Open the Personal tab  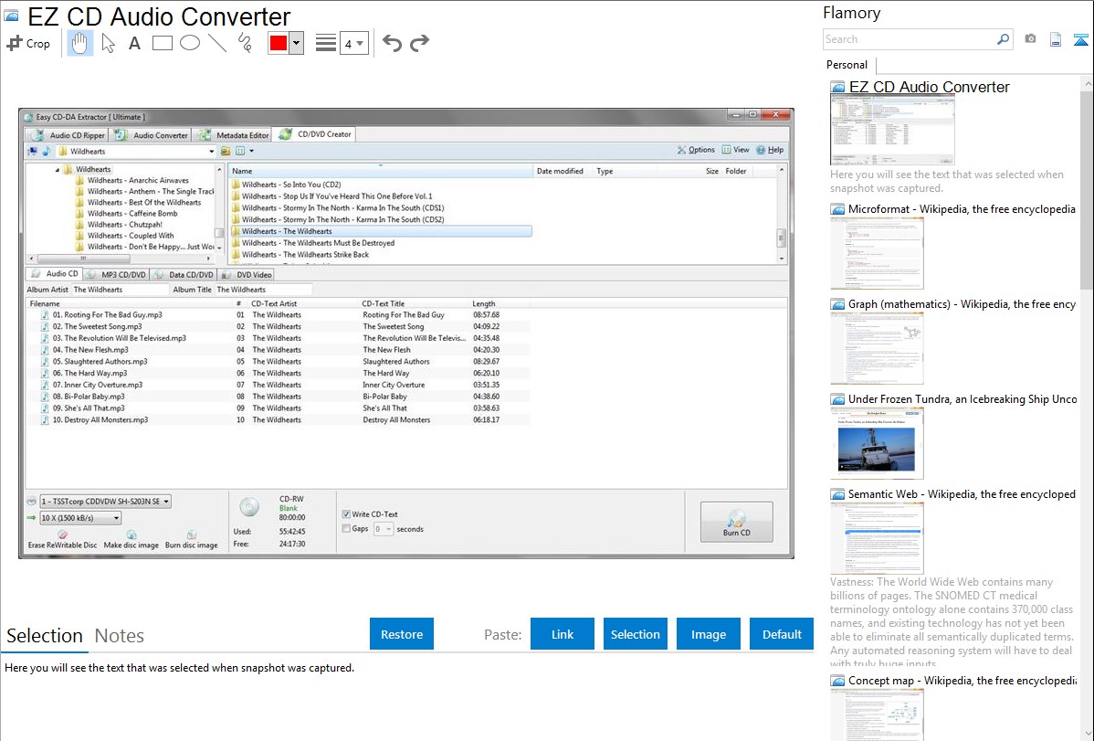click(x=847, y=65)
